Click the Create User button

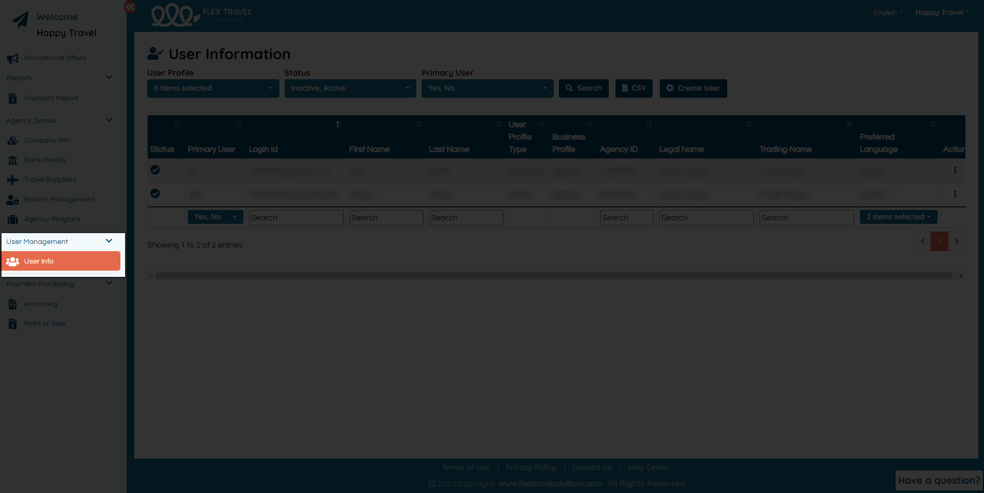pyautogui.click(x=693, y=88)
